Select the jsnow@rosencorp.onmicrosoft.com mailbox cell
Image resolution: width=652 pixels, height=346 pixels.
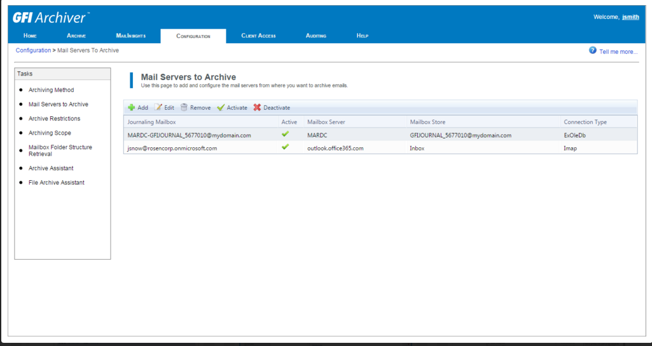click(x=172, y=148)
